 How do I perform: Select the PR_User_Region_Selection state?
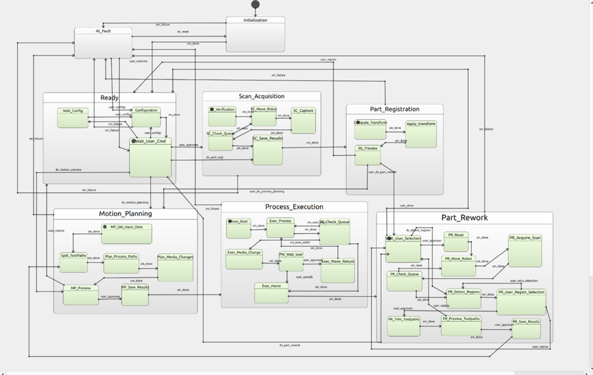coord(521,302)
